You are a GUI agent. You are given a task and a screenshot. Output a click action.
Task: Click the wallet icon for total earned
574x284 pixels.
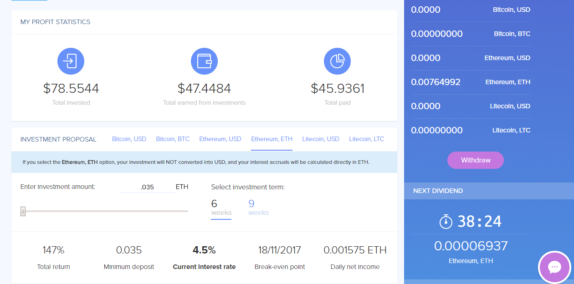[x=204, y=61]
